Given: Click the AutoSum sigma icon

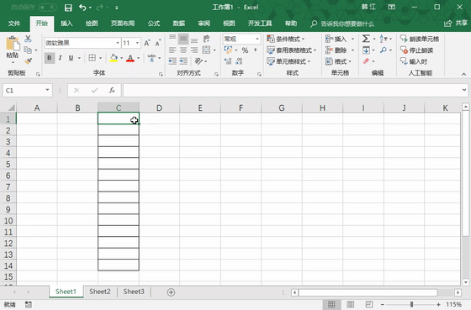Looking at the screenshot, I should 366,39.
